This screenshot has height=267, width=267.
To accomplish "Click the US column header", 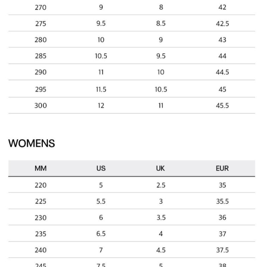I will click(101, 169).
